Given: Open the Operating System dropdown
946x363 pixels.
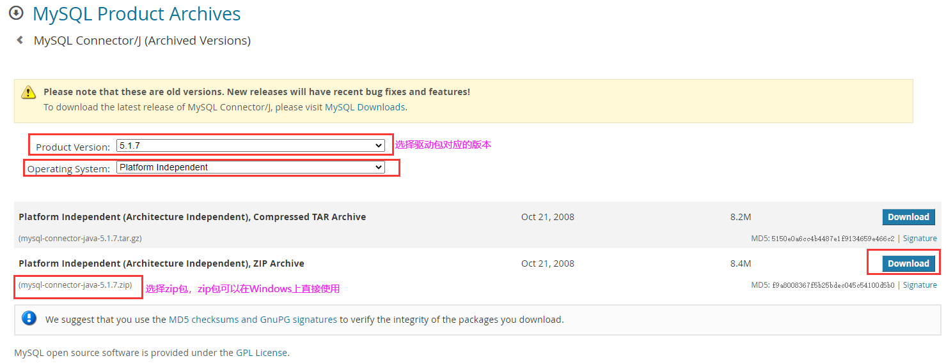Looking at the screenshot, I should (x=250, y=167).
